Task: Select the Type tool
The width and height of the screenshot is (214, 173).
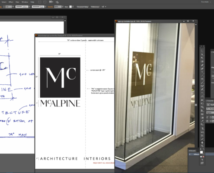Action: [x=202, y=72]
